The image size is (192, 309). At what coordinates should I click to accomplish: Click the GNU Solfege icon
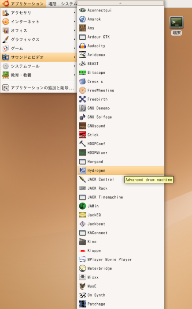[x=82, y=117]
